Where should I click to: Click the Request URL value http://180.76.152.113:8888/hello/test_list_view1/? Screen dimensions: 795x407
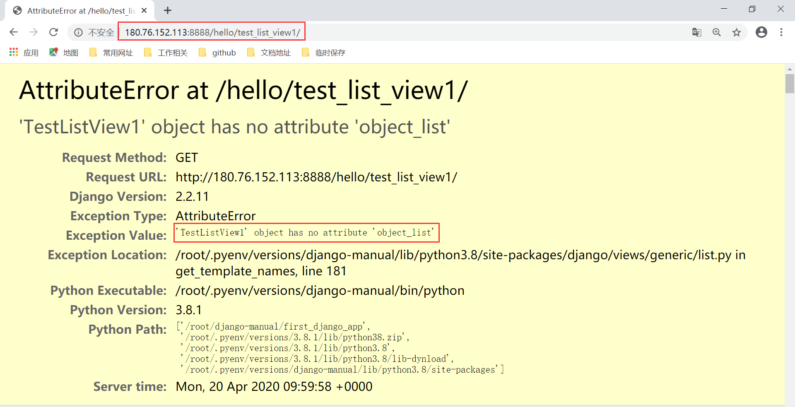pos(316,177)
